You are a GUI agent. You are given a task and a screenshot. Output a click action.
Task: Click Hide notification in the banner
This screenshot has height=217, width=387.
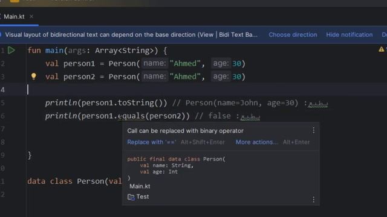(x=350, y=35)
